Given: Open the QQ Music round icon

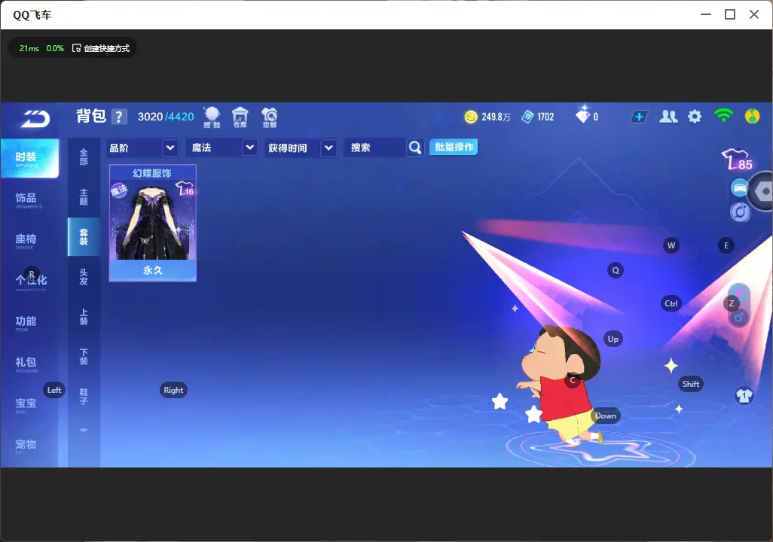Looking at the screenshot, I should point(752,116).
